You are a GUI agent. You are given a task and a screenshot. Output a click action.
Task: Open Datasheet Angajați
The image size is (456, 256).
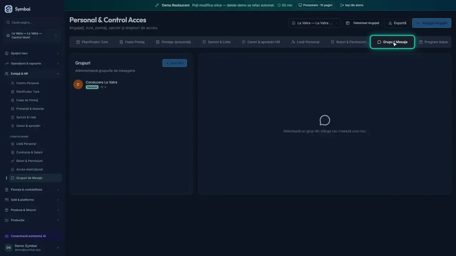[x=363, y=23]
